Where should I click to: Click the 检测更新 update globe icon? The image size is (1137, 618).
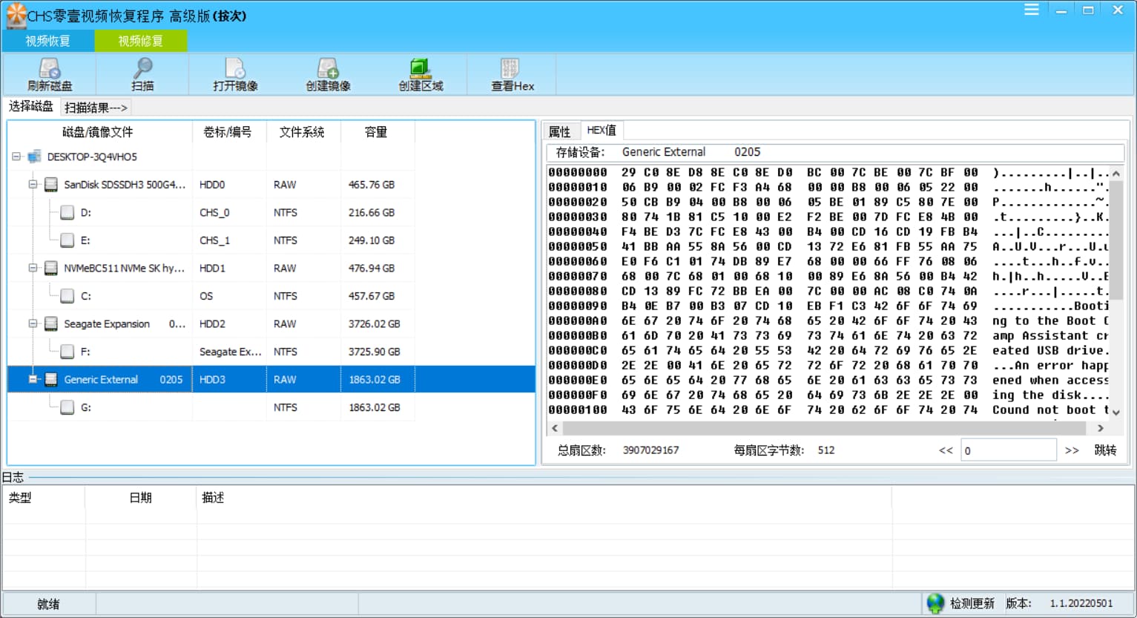[x=934, y=603]
